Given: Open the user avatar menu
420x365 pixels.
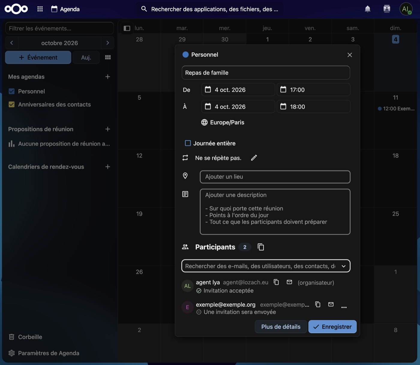Looking at the screenshot, I should point(406,9).
